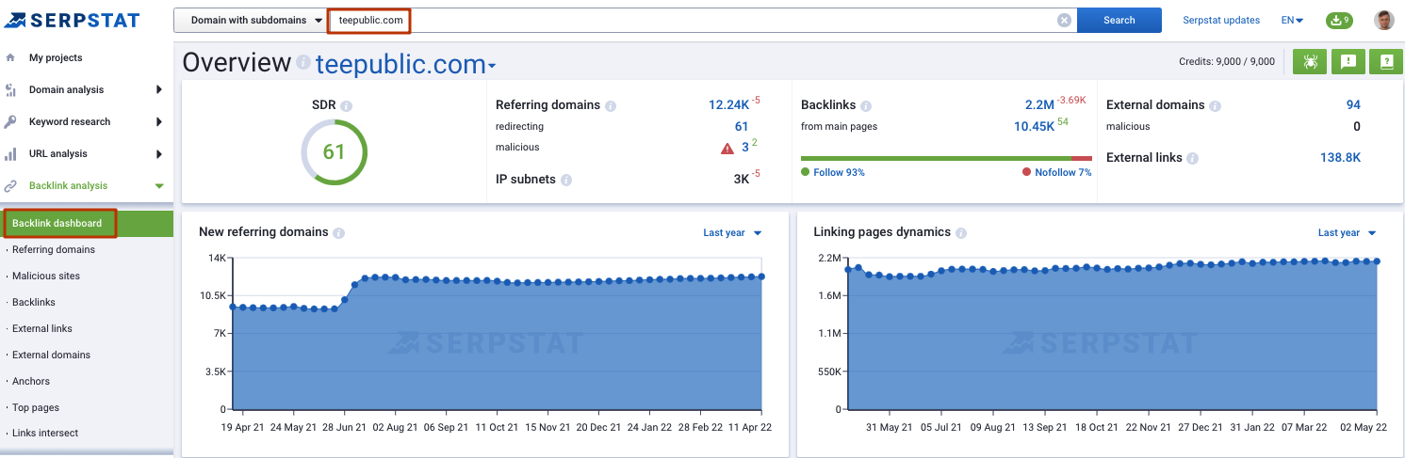The image size is (1405, 458).
Task: Click the info icon beside IP subnets
Action: [566, 180]
